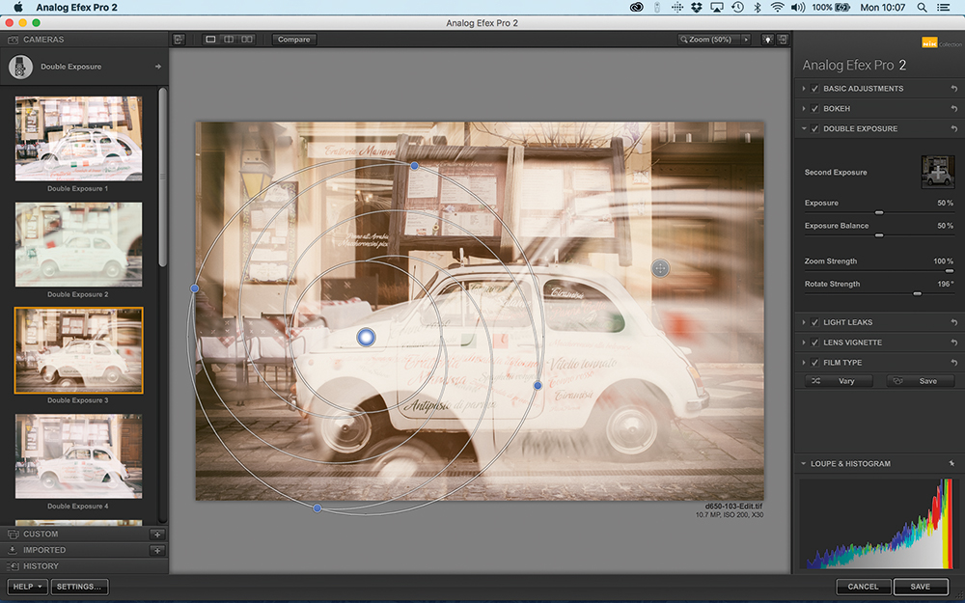
Task: Select the Double Exposure 4 preset thumbnail
Action: (79, 456)
